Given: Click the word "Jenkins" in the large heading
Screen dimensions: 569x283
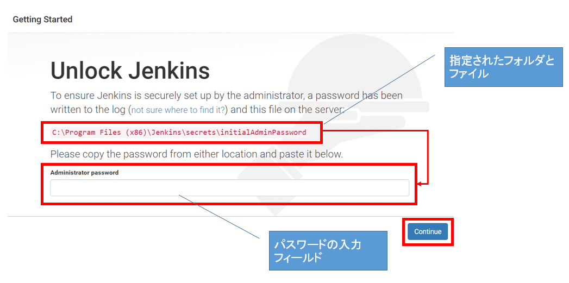Looking at the screenshot, I should click(170, 71).
